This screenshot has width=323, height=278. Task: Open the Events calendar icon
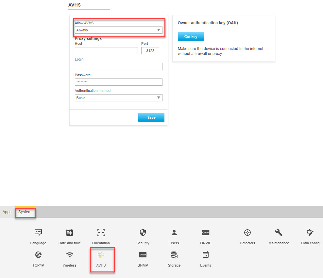(206, 255)
